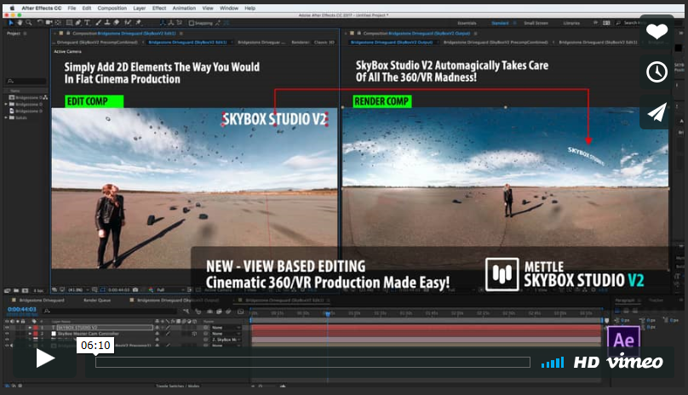The height and width of the screenshot is (395, 688).
Task: Select the Clone Stamp tool
Action: pos(107,22)
